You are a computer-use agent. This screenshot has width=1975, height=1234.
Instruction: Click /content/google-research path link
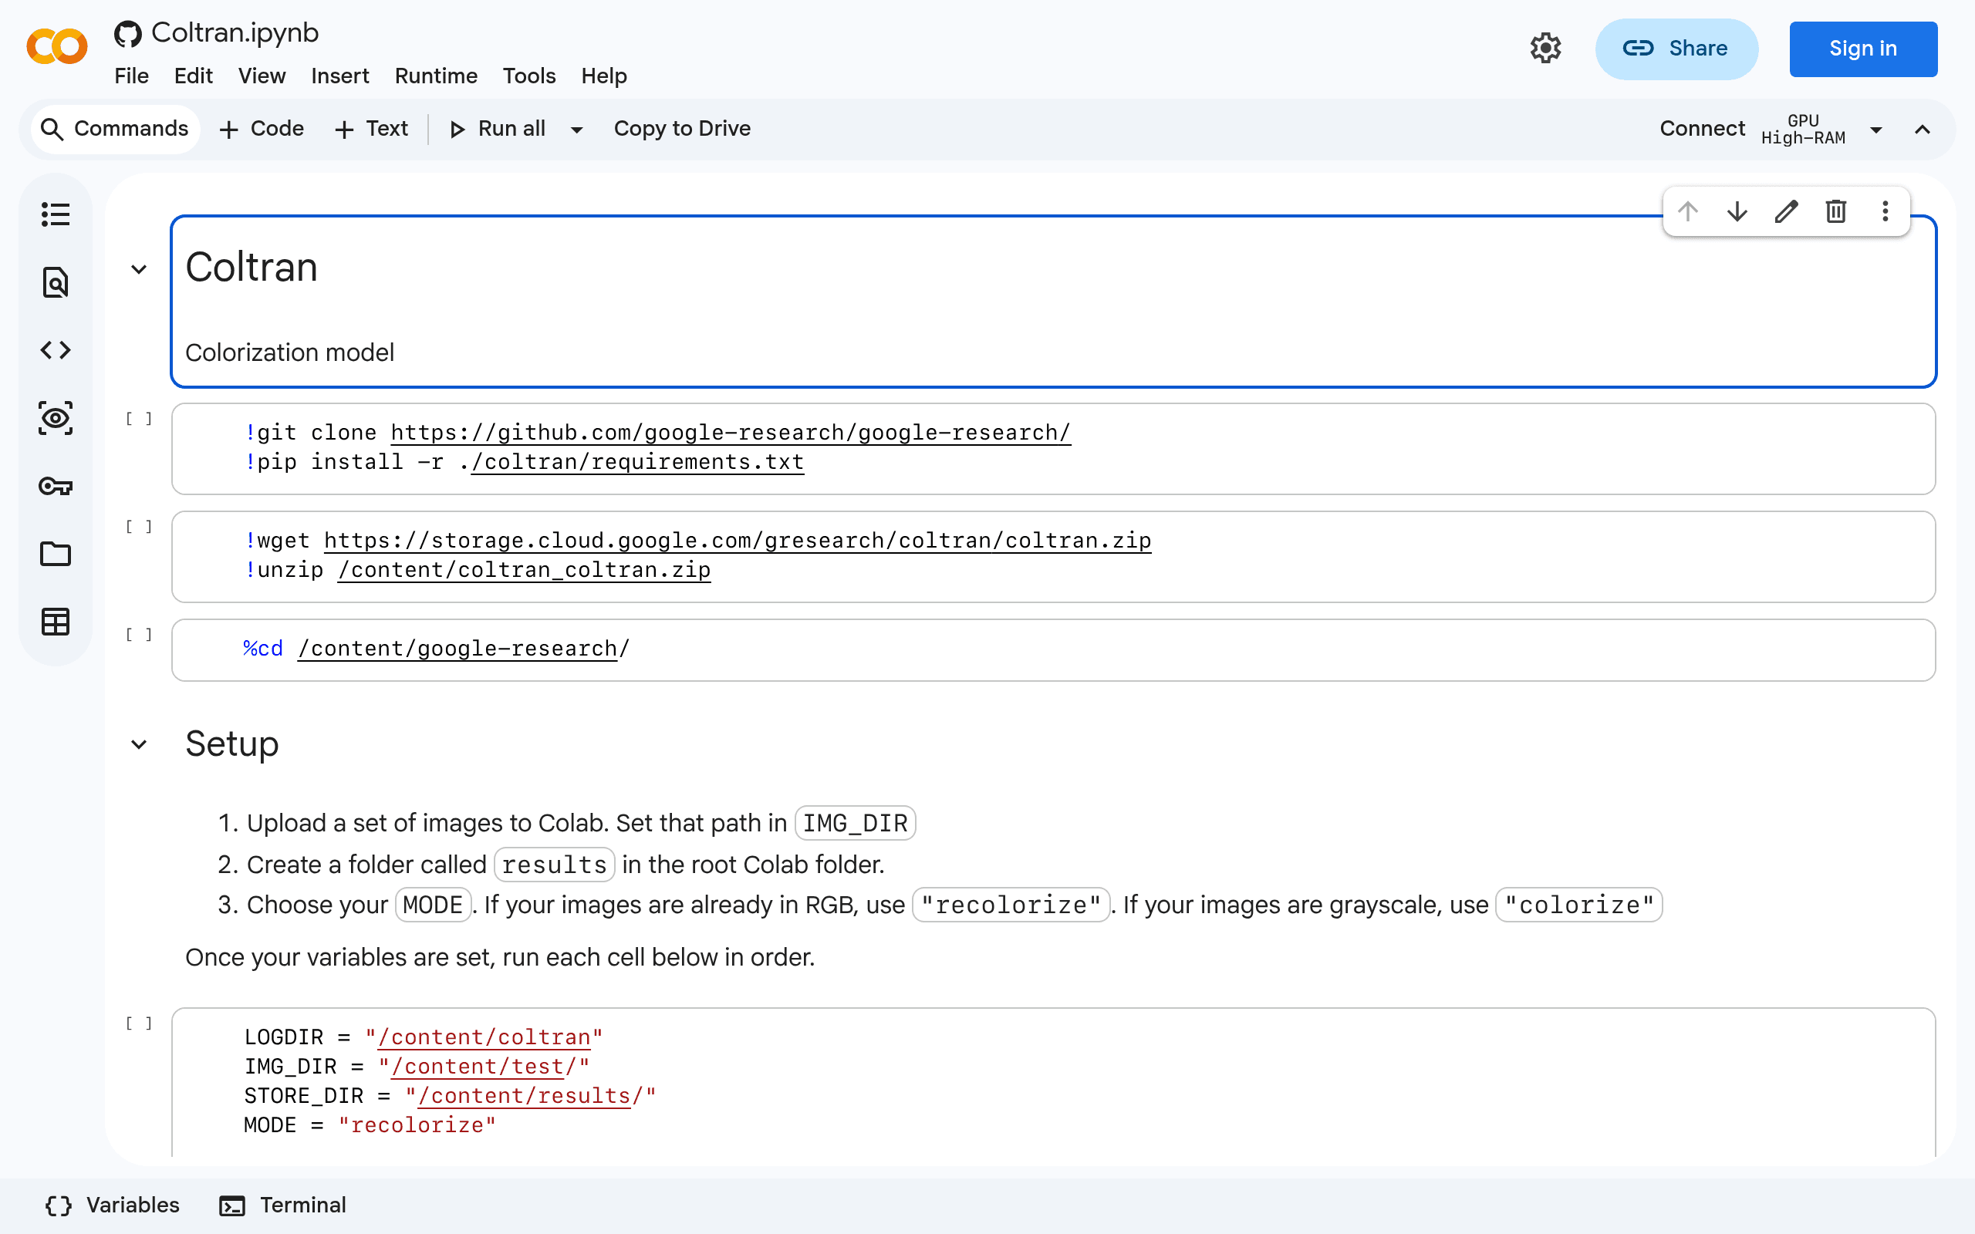(457, 648)
